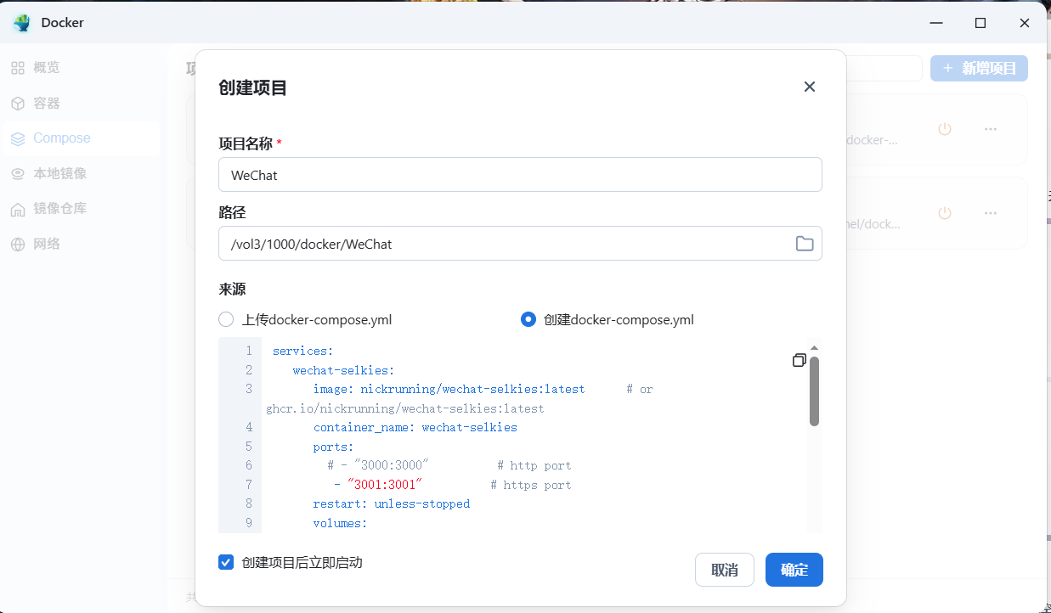Screen dimensions: 1051x613
Task: Open the 容器 containers sidebar item
Action: pyautogui.click(x=80, y=104)
